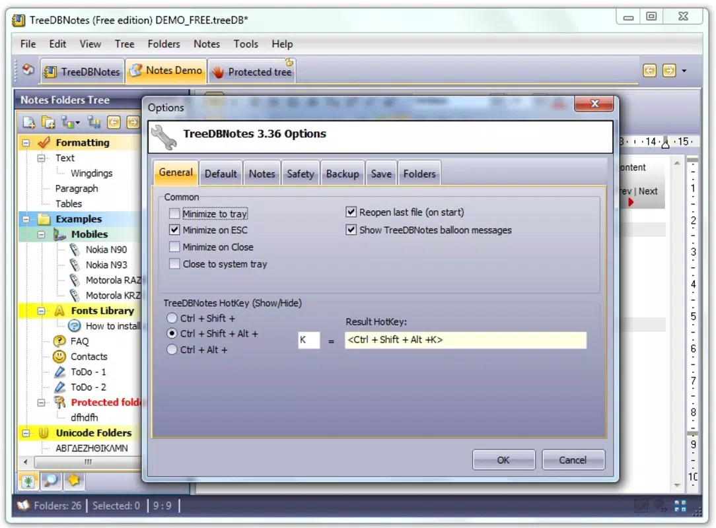Collapse the Mobiles tree node
Viewport: 716px width, 528px height.
pos(41,234)
